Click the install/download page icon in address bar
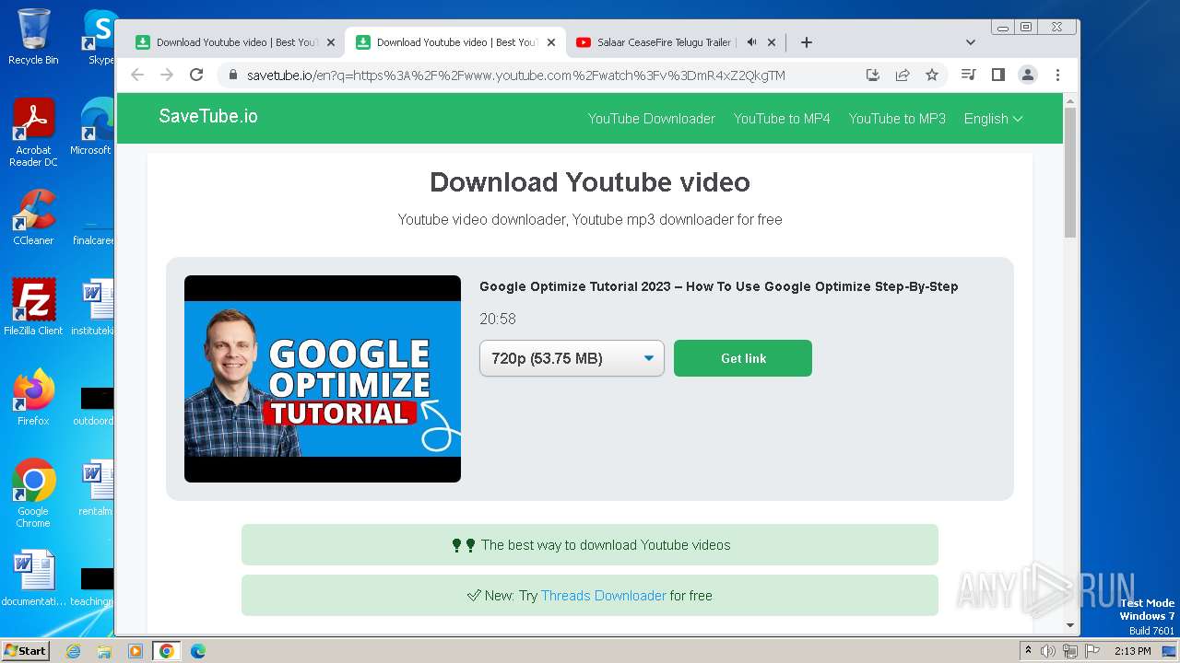Screen dimensions: 1180x663 [x=873, y=75]
